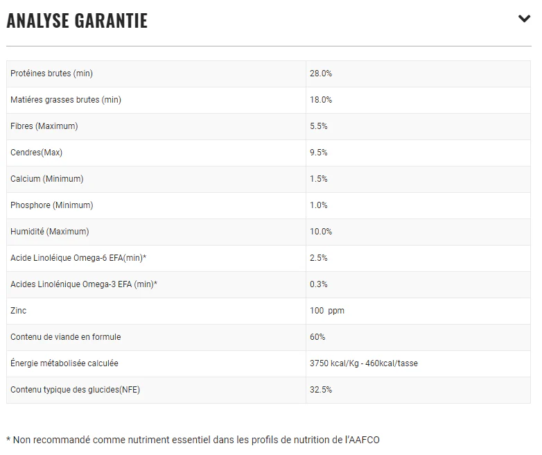This screenshot has height=455, width=542.
Task: Select Acides Linolénique Omega-3 EFA label
Action: pos(84,284)
